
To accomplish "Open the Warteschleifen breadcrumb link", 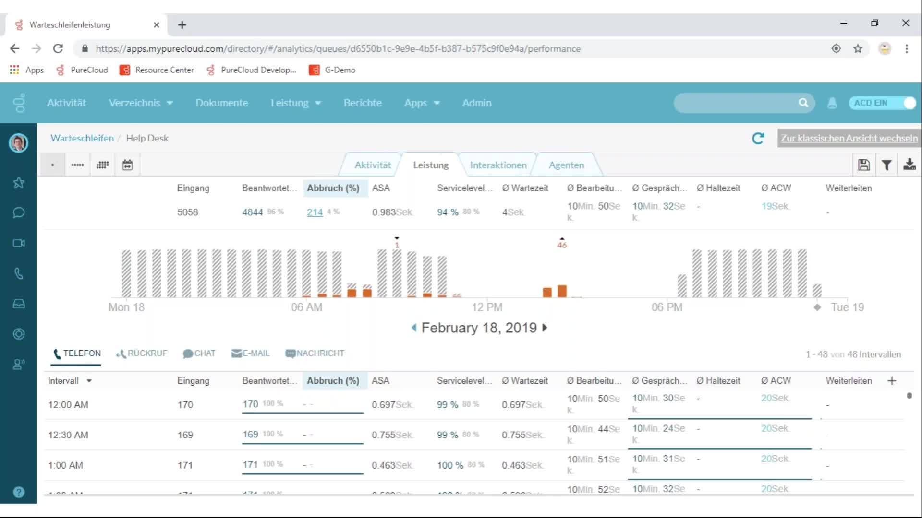I will [x=82, y=138].
